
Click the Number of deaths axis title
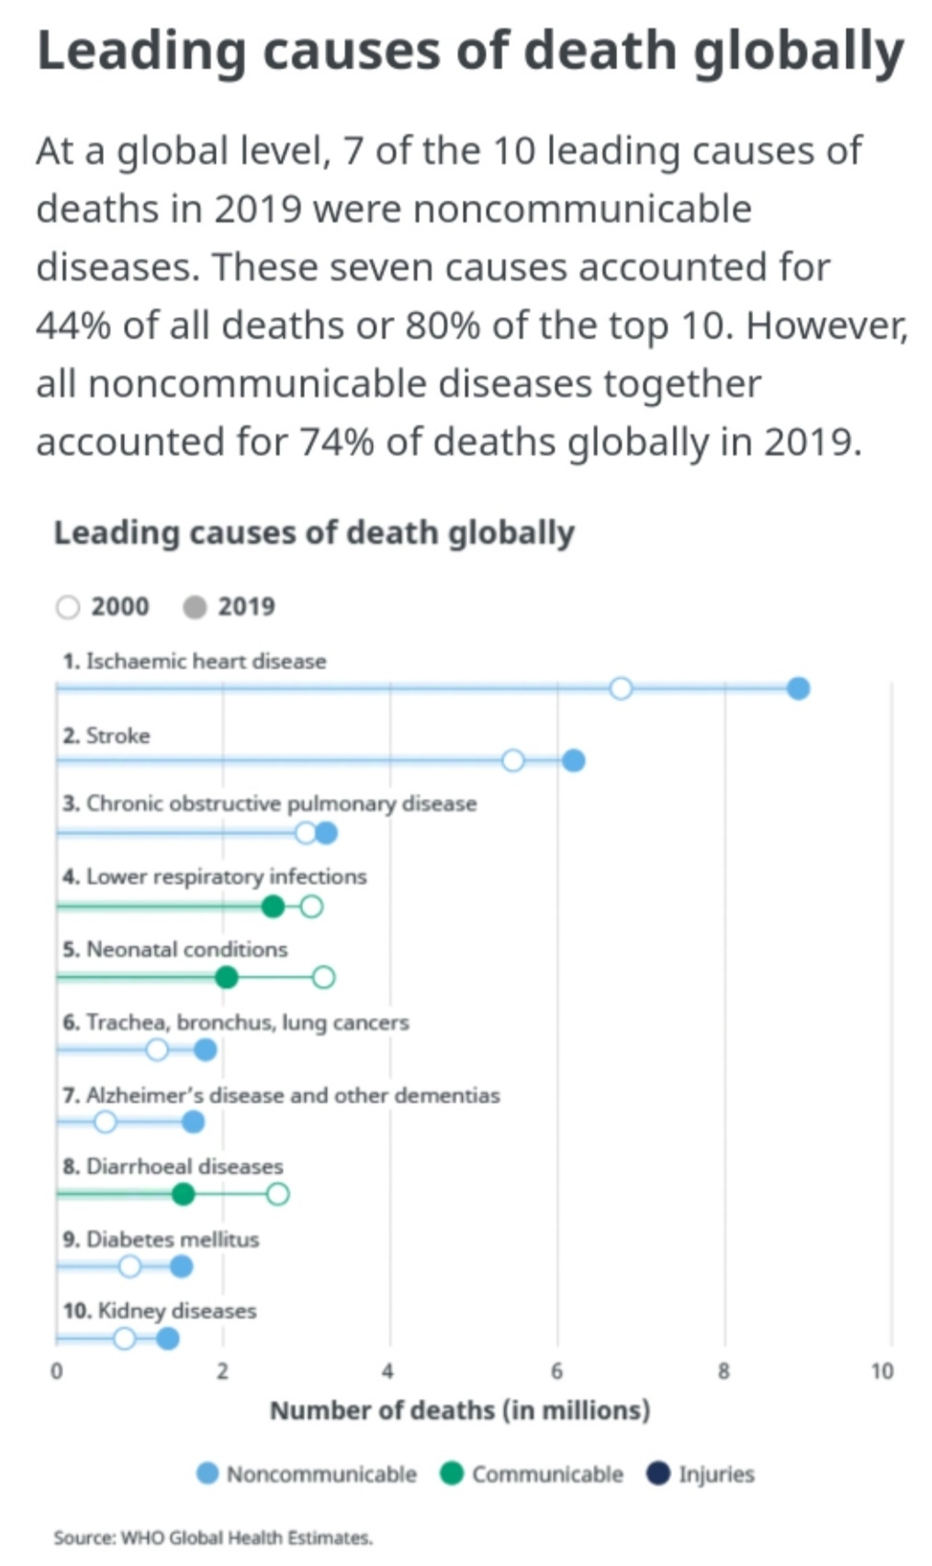[460, 1410]
